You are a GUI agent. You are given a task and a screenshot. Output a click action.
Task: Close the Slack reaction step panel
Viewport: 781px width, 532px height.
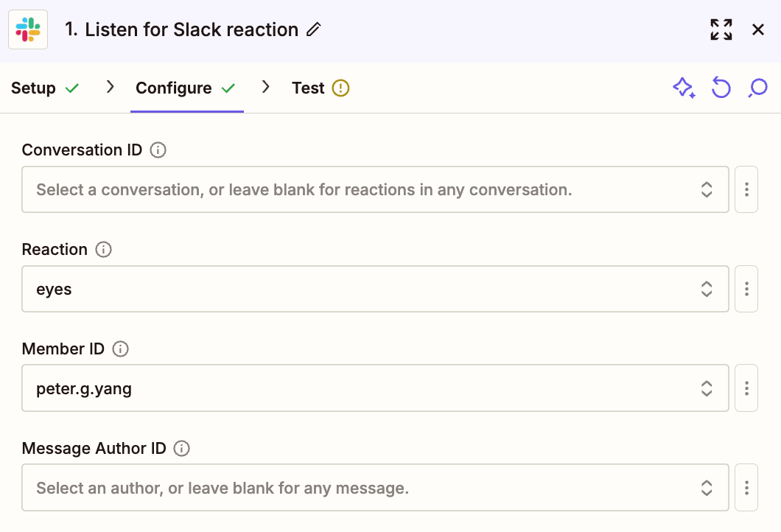point(757,29)
